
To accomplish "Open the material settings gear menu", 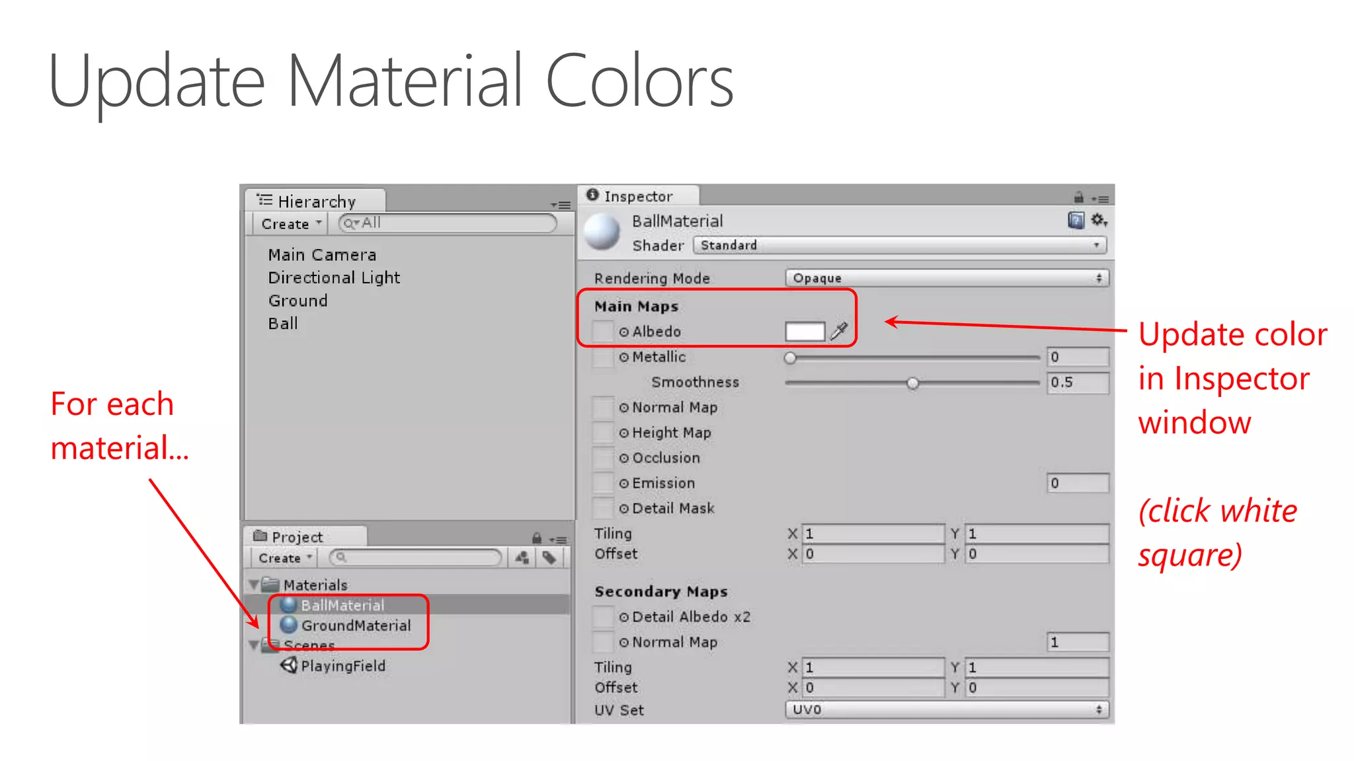I will (x=1099, y=220).
